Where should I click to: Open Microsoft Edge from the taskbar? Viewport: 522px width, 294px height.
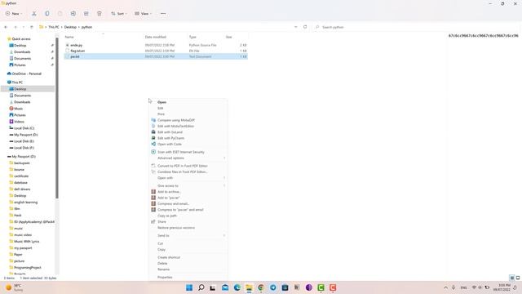[x=237, y=287]
